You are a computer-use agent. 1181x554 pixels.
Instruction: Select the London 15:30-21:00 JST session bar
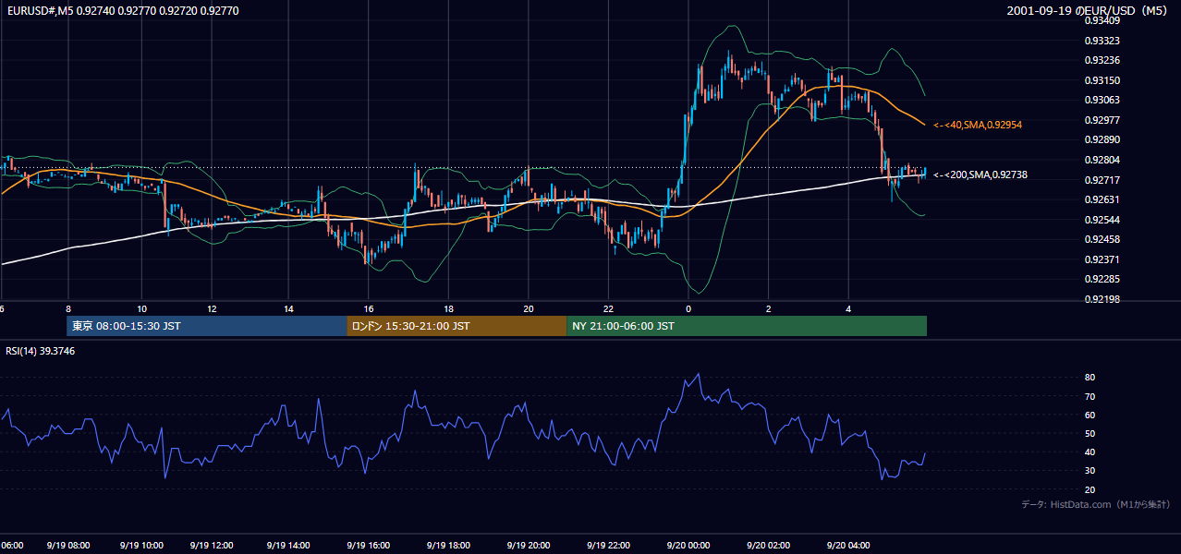tap(457, 326)
